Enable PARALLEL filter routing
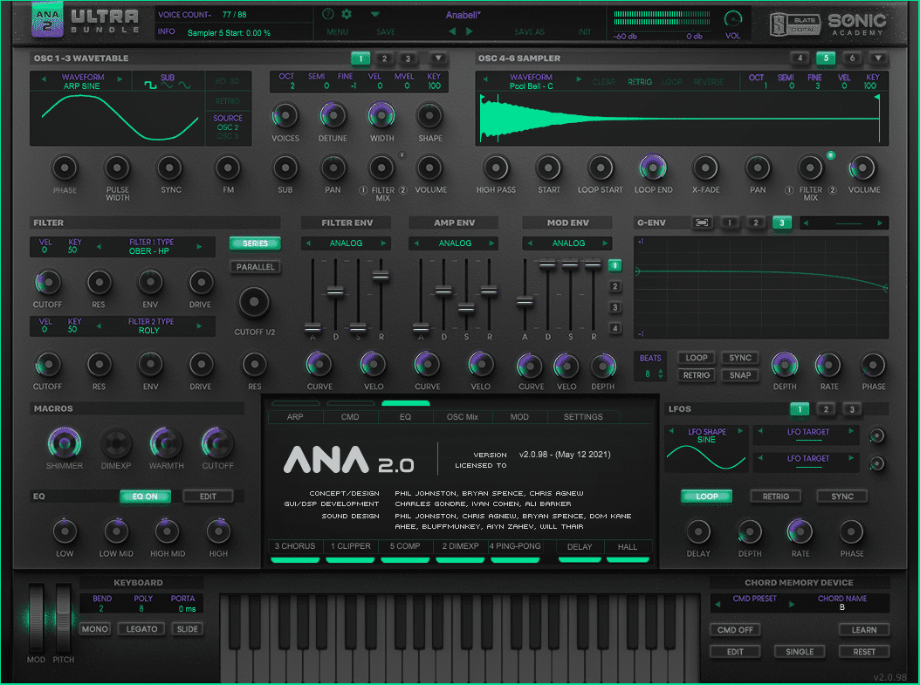Viewport: 920px width, 685px height. click(x=255, y=267)
